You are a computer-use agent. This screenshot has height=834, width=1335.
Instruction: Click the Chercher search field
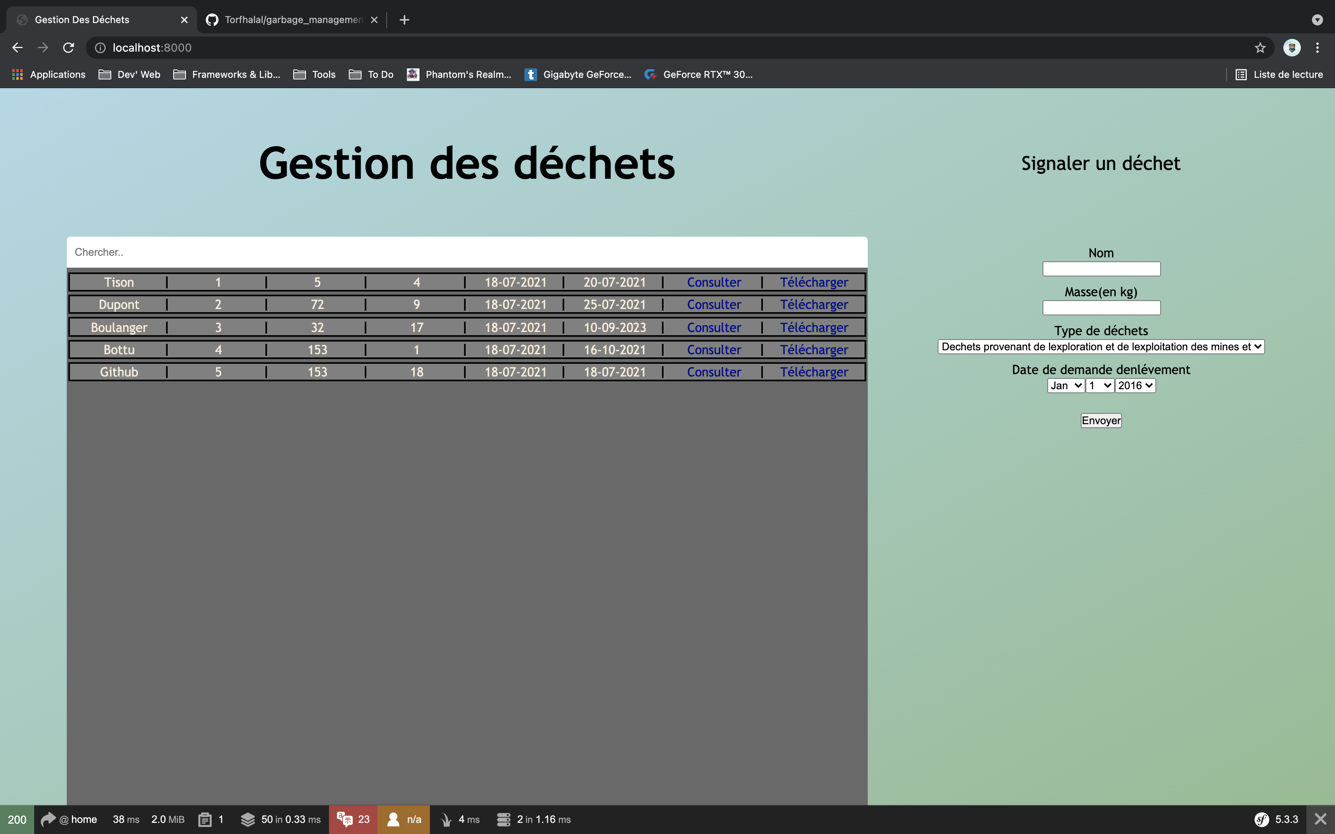click(467, 252)
